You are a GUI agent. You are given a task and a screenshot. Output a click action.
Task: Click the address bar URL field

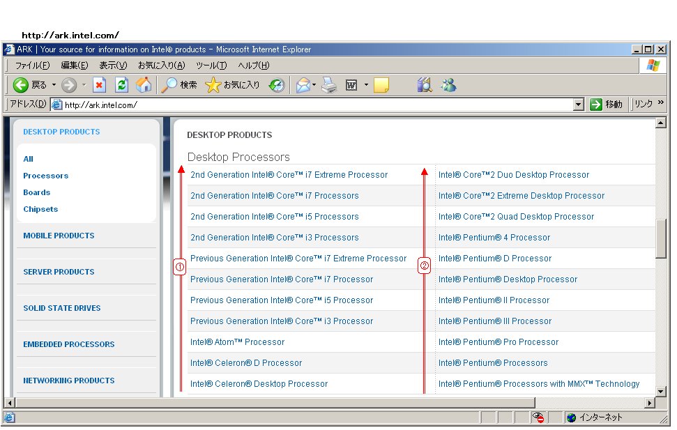[314, 105]
